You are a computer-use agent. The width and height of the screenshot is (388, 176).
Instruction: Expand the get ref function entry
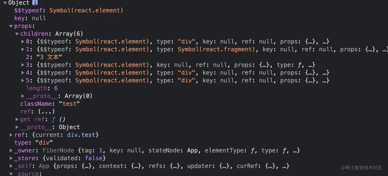pos(17,119)
